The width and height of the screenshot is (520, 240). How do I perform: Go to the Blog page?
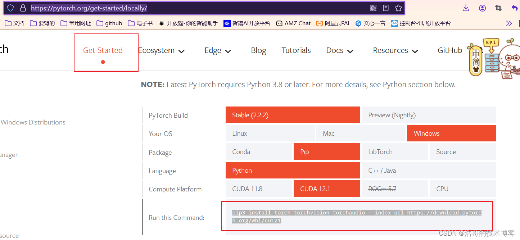258,50
